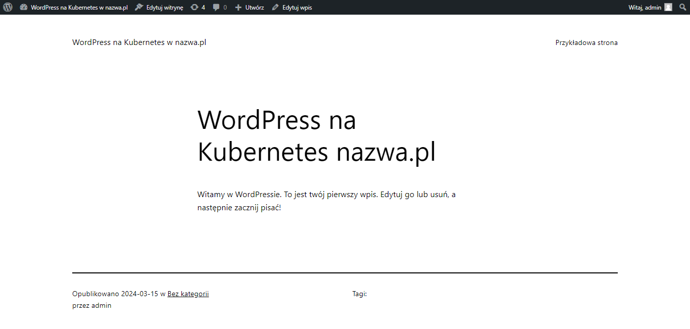The height and width of the screenshot is (329, 690).
Task: Click the publication date 2024-03-15
Action: [139, 294]
